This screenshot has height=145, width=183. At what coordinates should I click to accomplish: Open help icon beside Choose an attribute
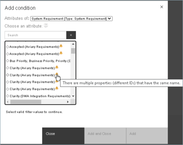coord(46,26)
